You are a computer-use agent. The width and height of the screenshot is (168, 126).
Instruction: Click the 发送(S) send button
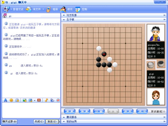pos(52,122)
